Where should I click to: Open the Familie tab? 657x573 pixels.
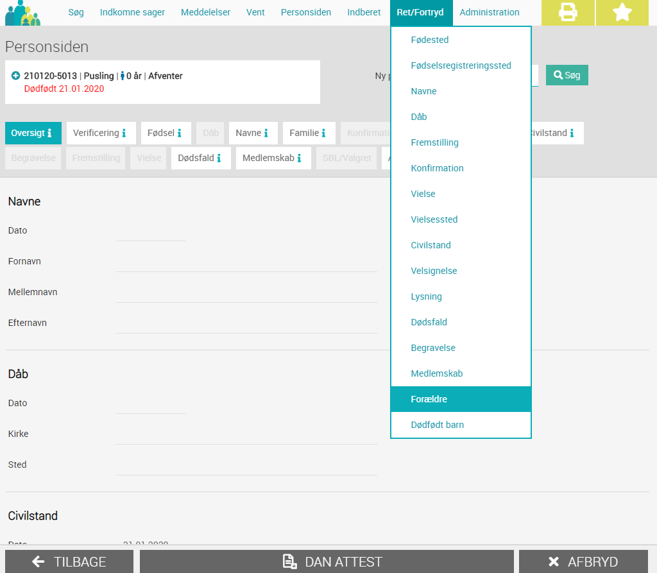[309, 133]
